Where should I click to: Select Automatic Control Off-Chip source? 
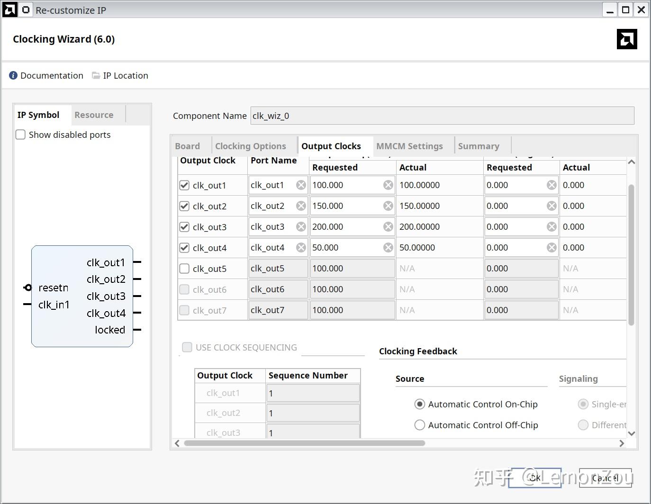point(419,425)
